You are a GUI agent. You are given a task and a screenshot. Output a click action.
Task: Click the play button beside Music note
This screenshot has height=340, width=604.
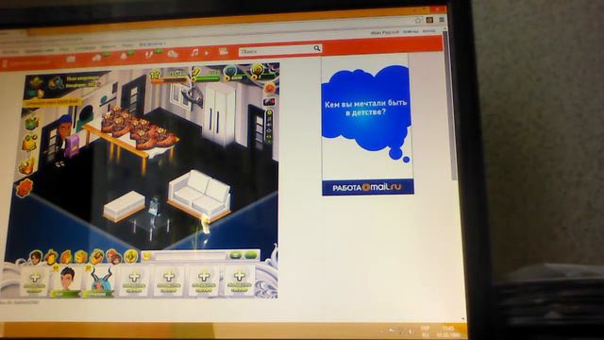(207, 52)
